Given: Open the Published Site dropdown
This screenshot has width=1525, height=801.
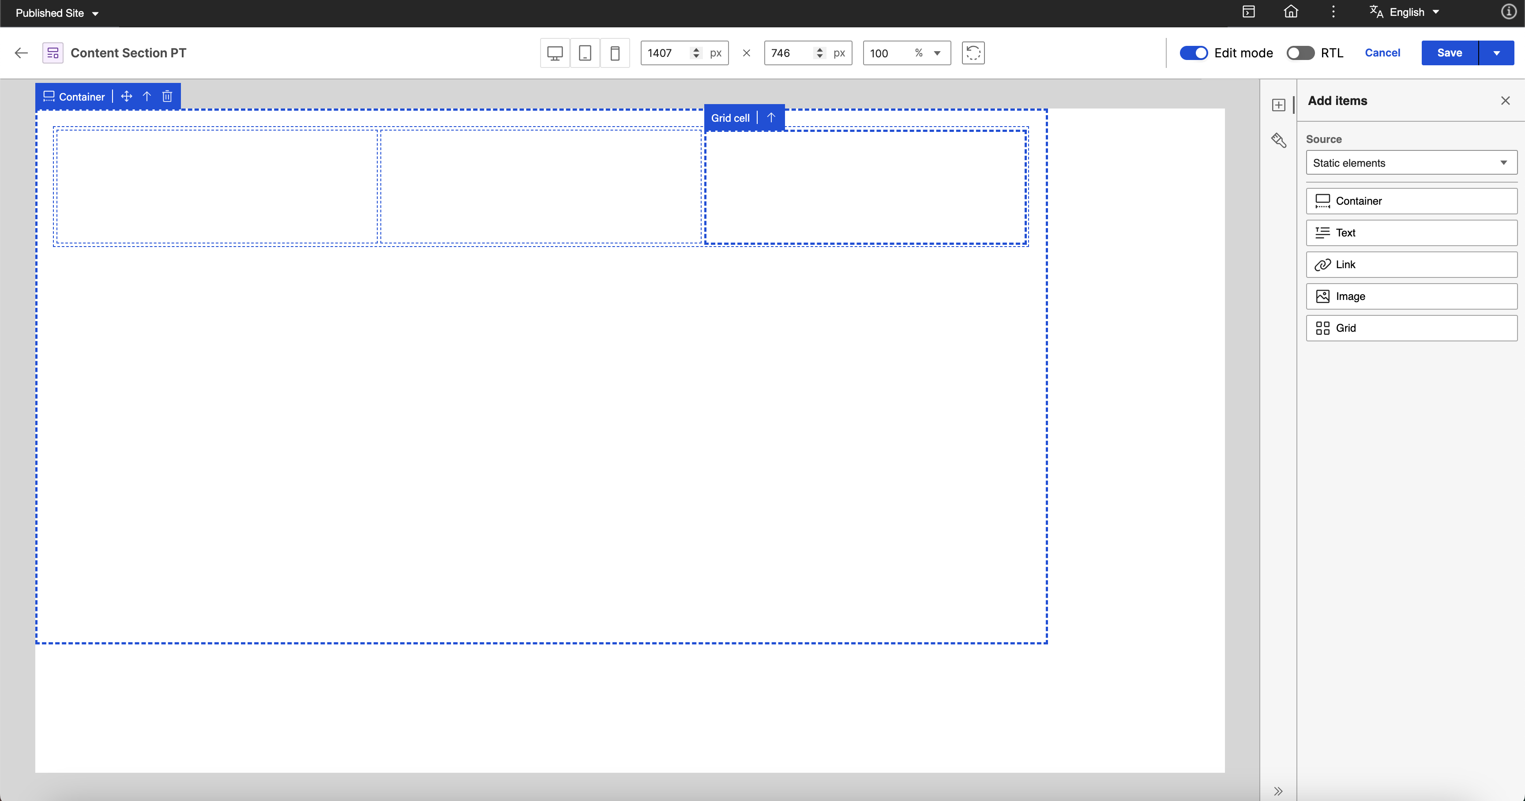Looking at the screenshot, I should [x=57, y=13].
